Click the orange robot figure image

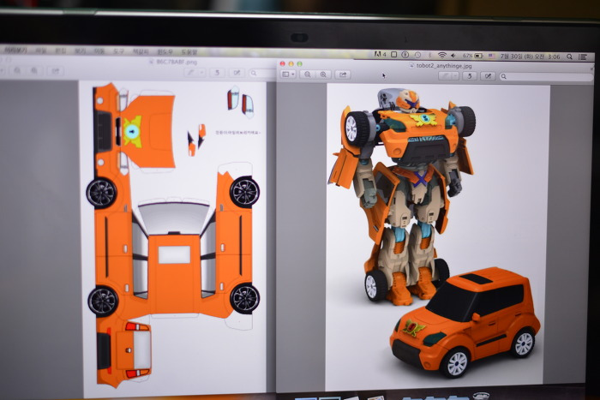click(401, 196)
